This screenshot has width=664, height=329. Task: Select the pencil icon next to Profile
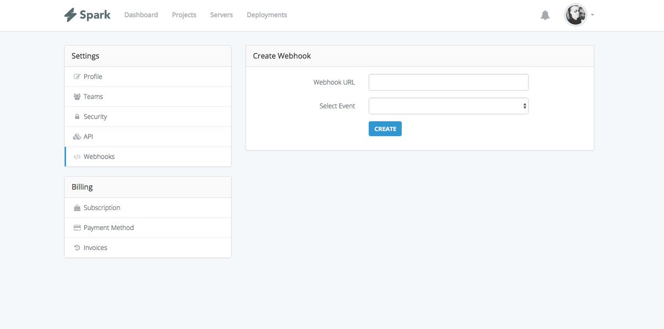point(76,76)
